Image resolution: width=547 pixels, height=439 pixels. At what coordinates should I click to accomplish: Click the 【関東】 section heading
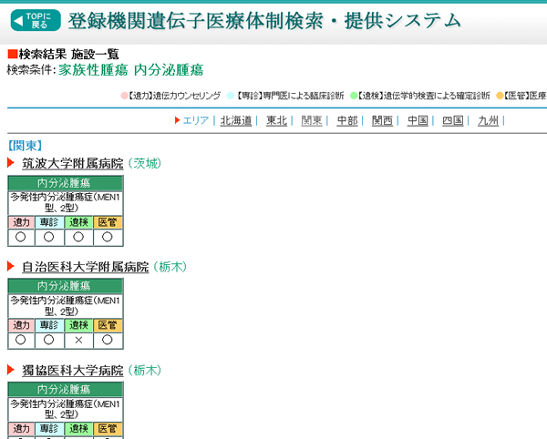(25, 146)
